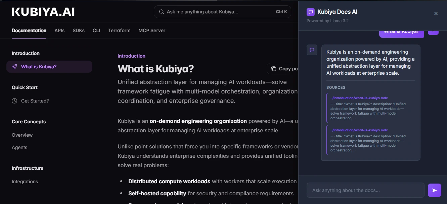Open Overview under Core Concepts
Viewport: 447px width, 204px height.
coord(22,135)
